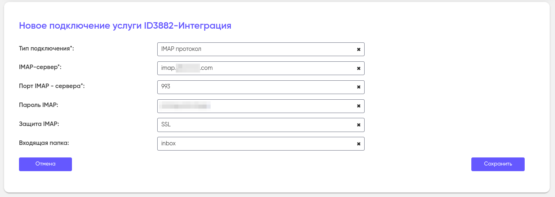Open the Защита IMAP dropdown showing SSL

pyautogui.click(x=255, y=125)
